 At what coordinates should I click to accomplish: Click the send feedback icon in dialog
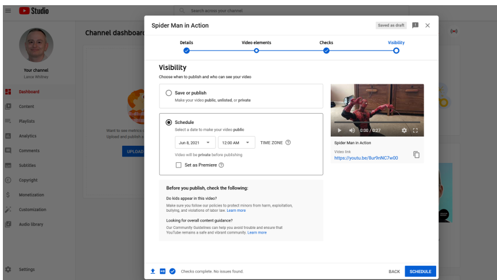point(415,25)
